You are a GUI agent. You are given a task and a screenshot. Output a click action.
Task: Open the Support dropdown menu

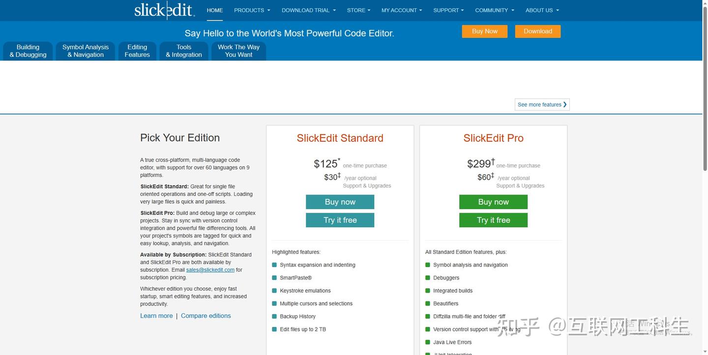448,10
